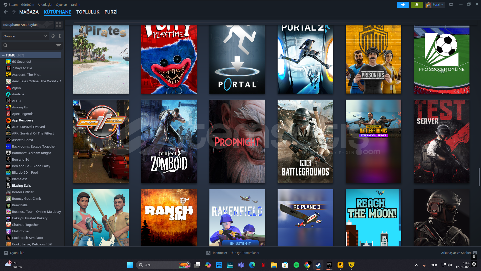Image resolution: width=481 pixels, height=271 pixels.
Task: Switch to the MAĞAZA tab
Action: tap(29, 12)
